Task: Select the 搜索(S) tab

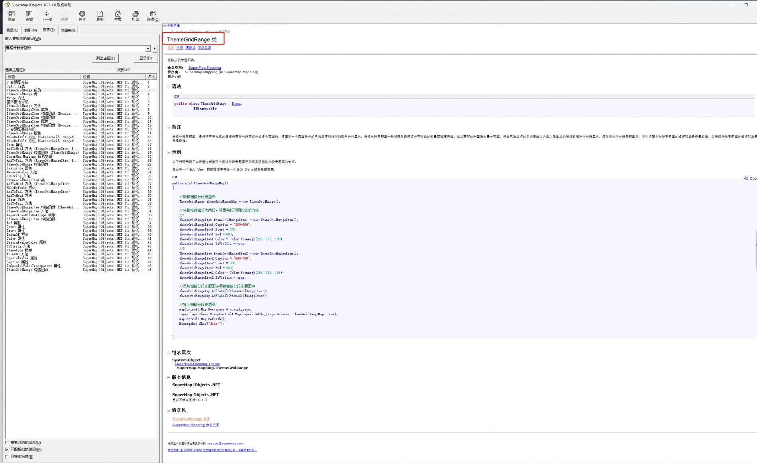Action: pos(49,30)
